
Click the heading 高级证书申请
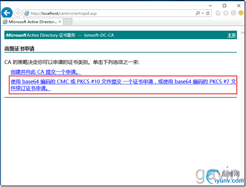click(19, 49)
